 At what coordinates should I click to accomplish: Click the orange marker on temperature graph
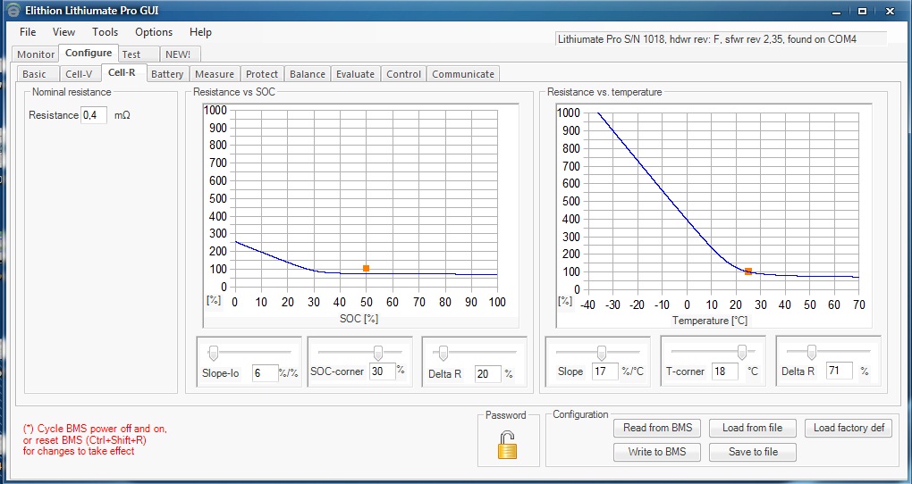click(748, 271)
